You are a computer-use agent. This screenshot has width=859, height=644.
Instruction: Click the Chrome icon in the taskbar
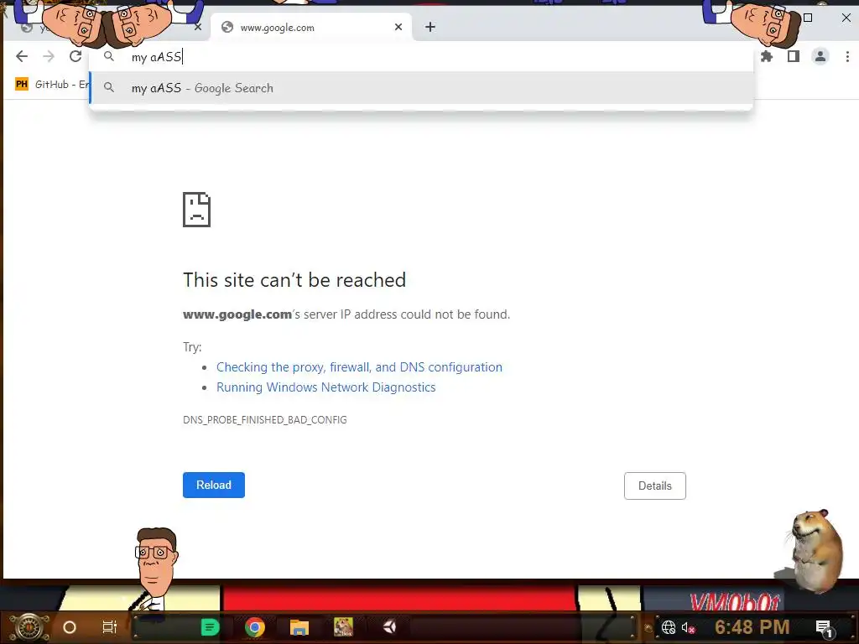click(x=255, y=627)
